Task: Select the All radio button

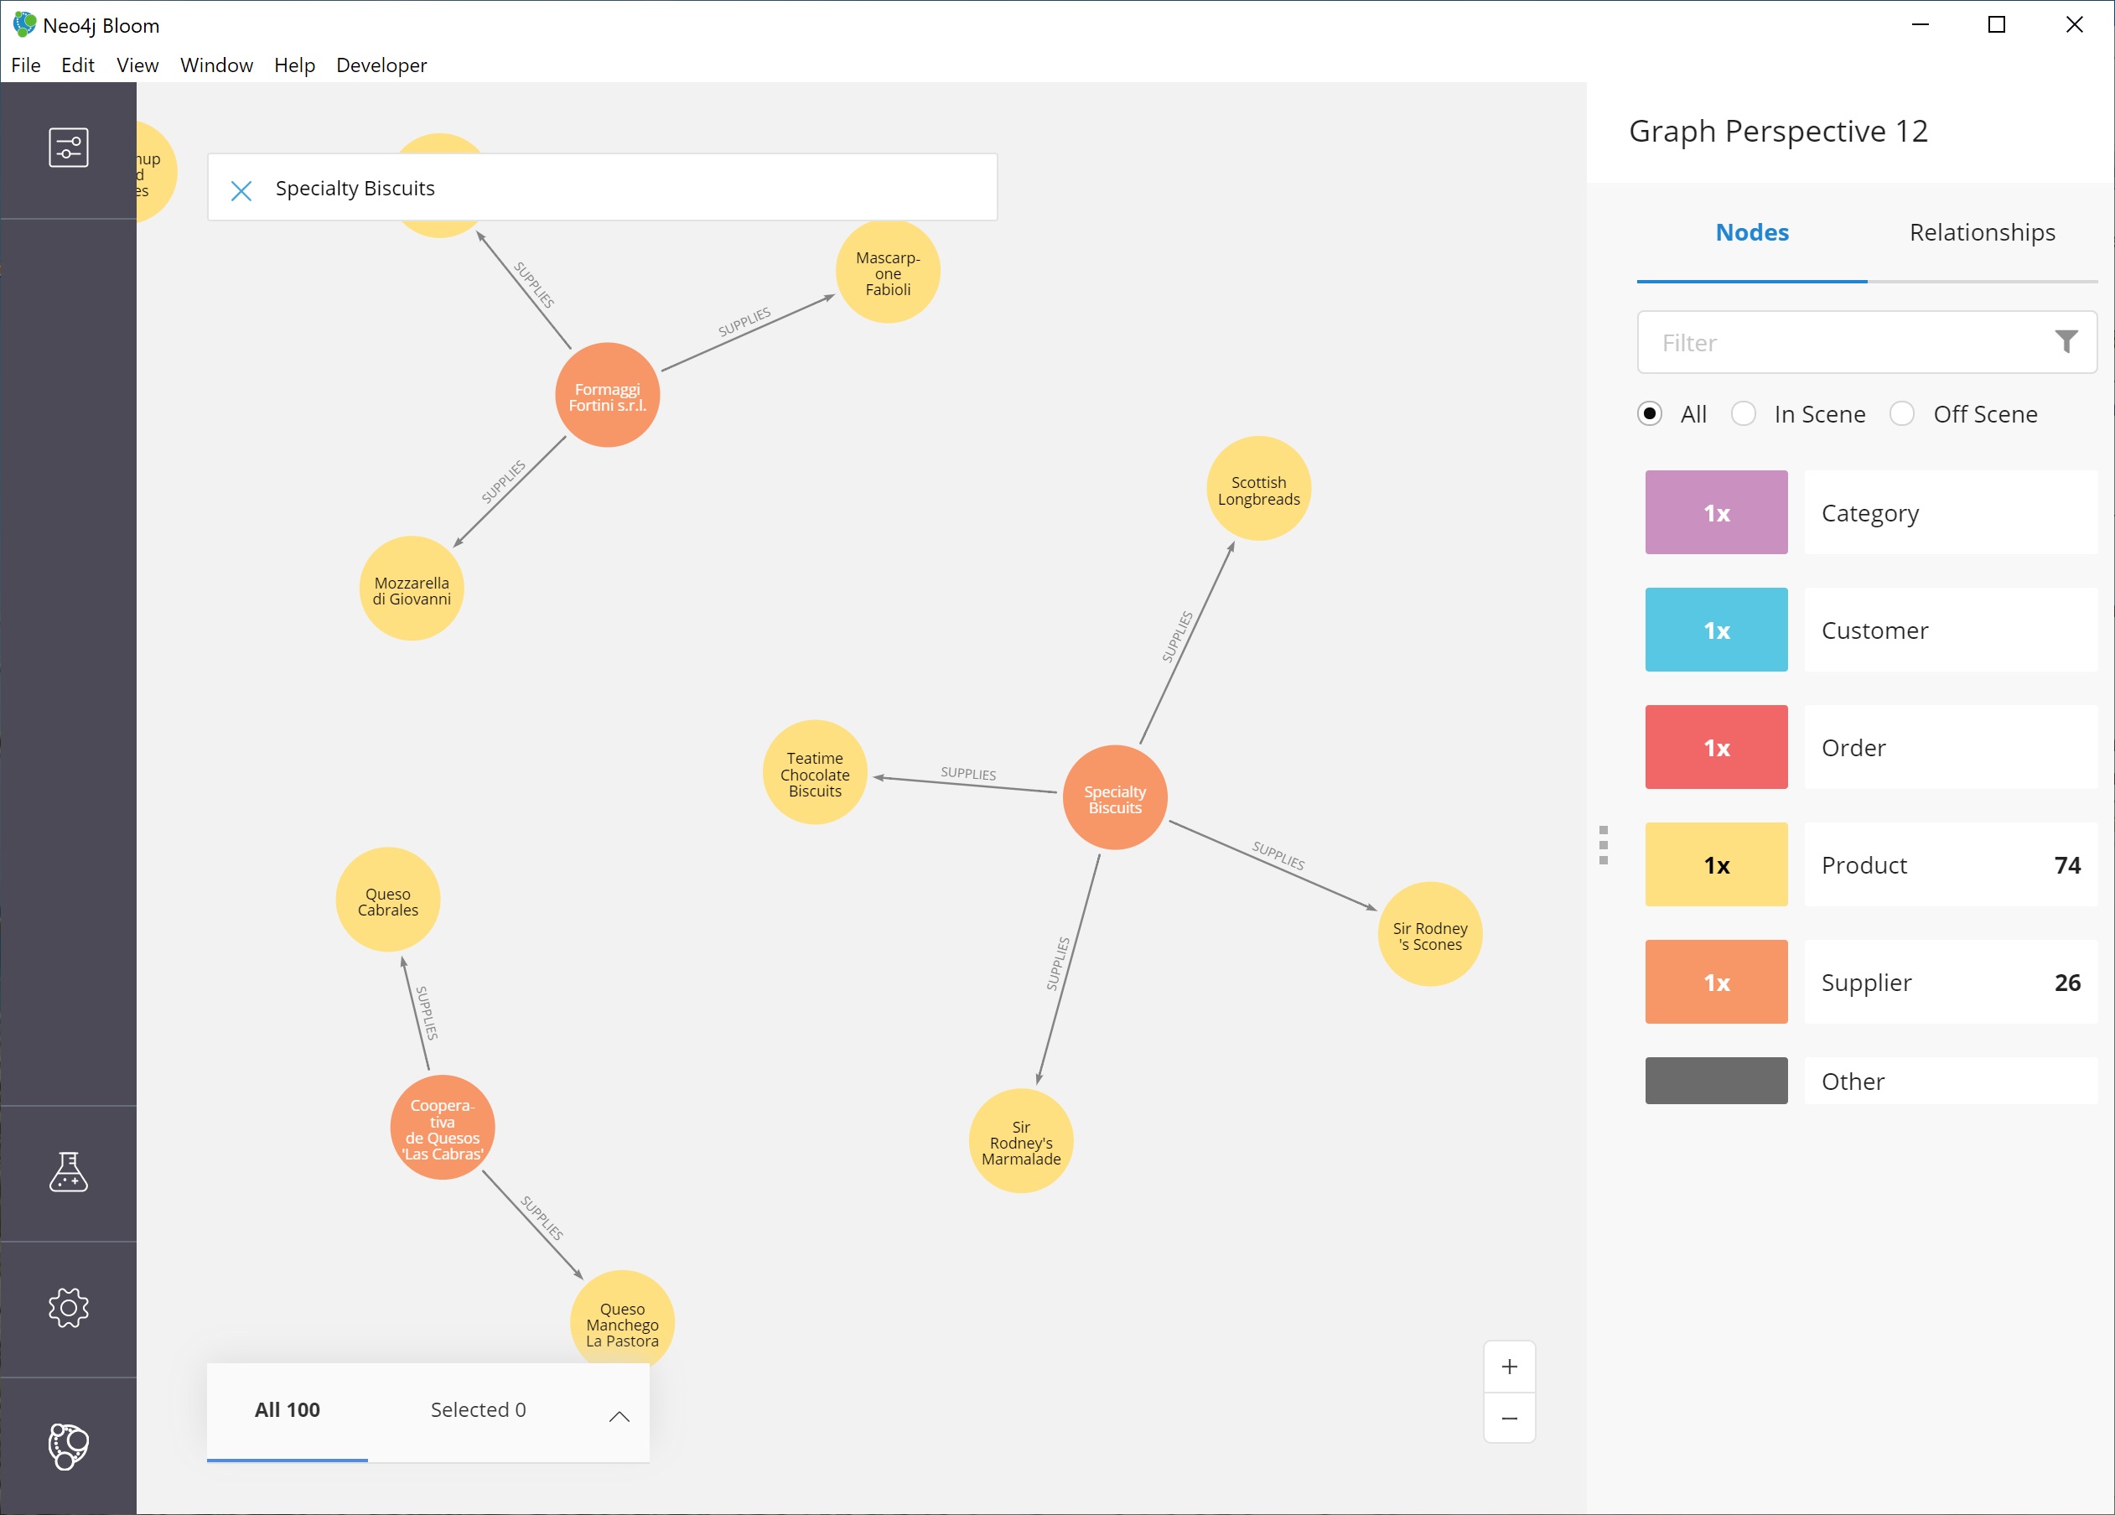Action: click(x=1649, y=413)
